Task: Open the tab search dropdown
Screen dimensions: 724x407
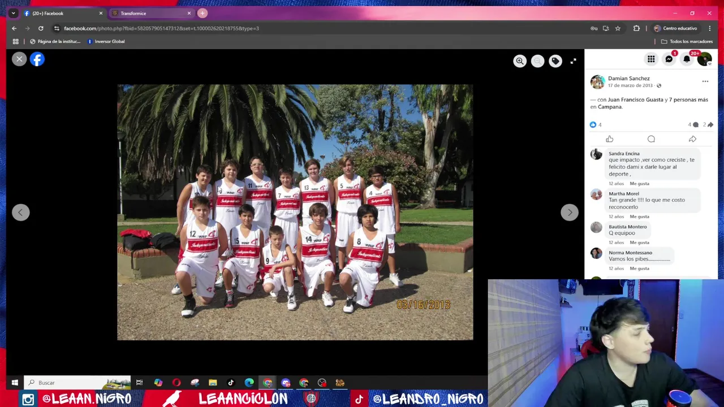Action: click(13, 13)
